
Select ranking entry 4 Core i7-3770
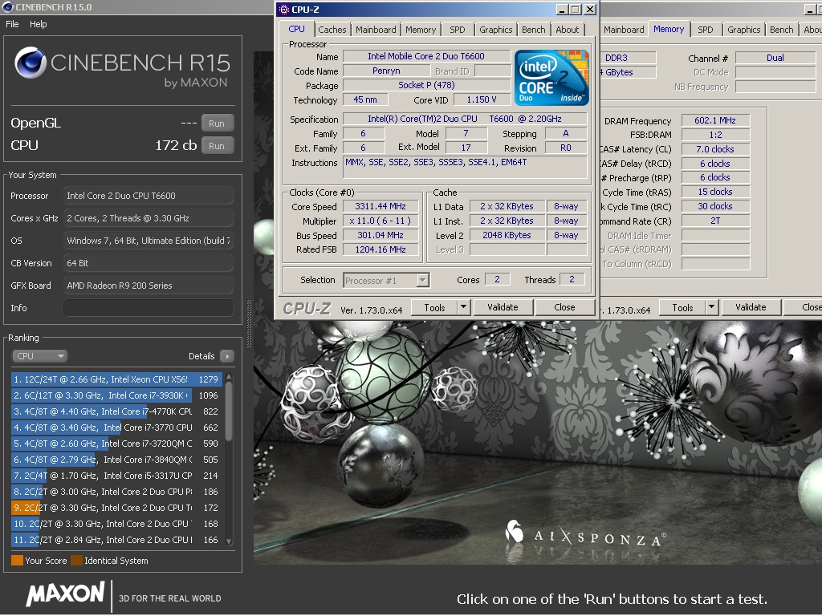pos(116,428)
